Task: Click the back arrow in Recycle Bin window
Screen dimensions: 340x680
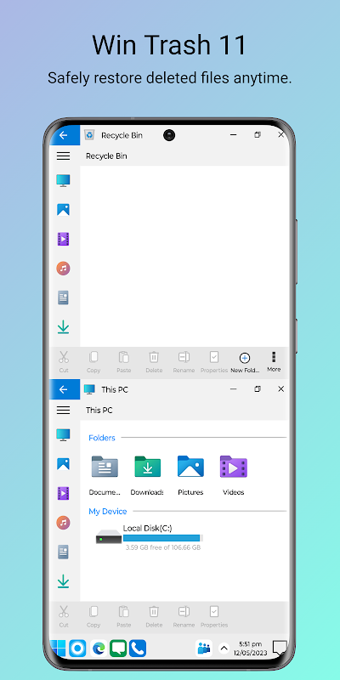Action: tap(64, 135)
